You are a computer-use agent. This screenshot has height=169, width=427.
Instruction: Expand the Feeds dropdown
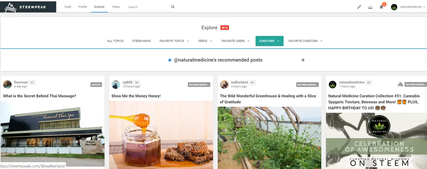tap(205, 41)
